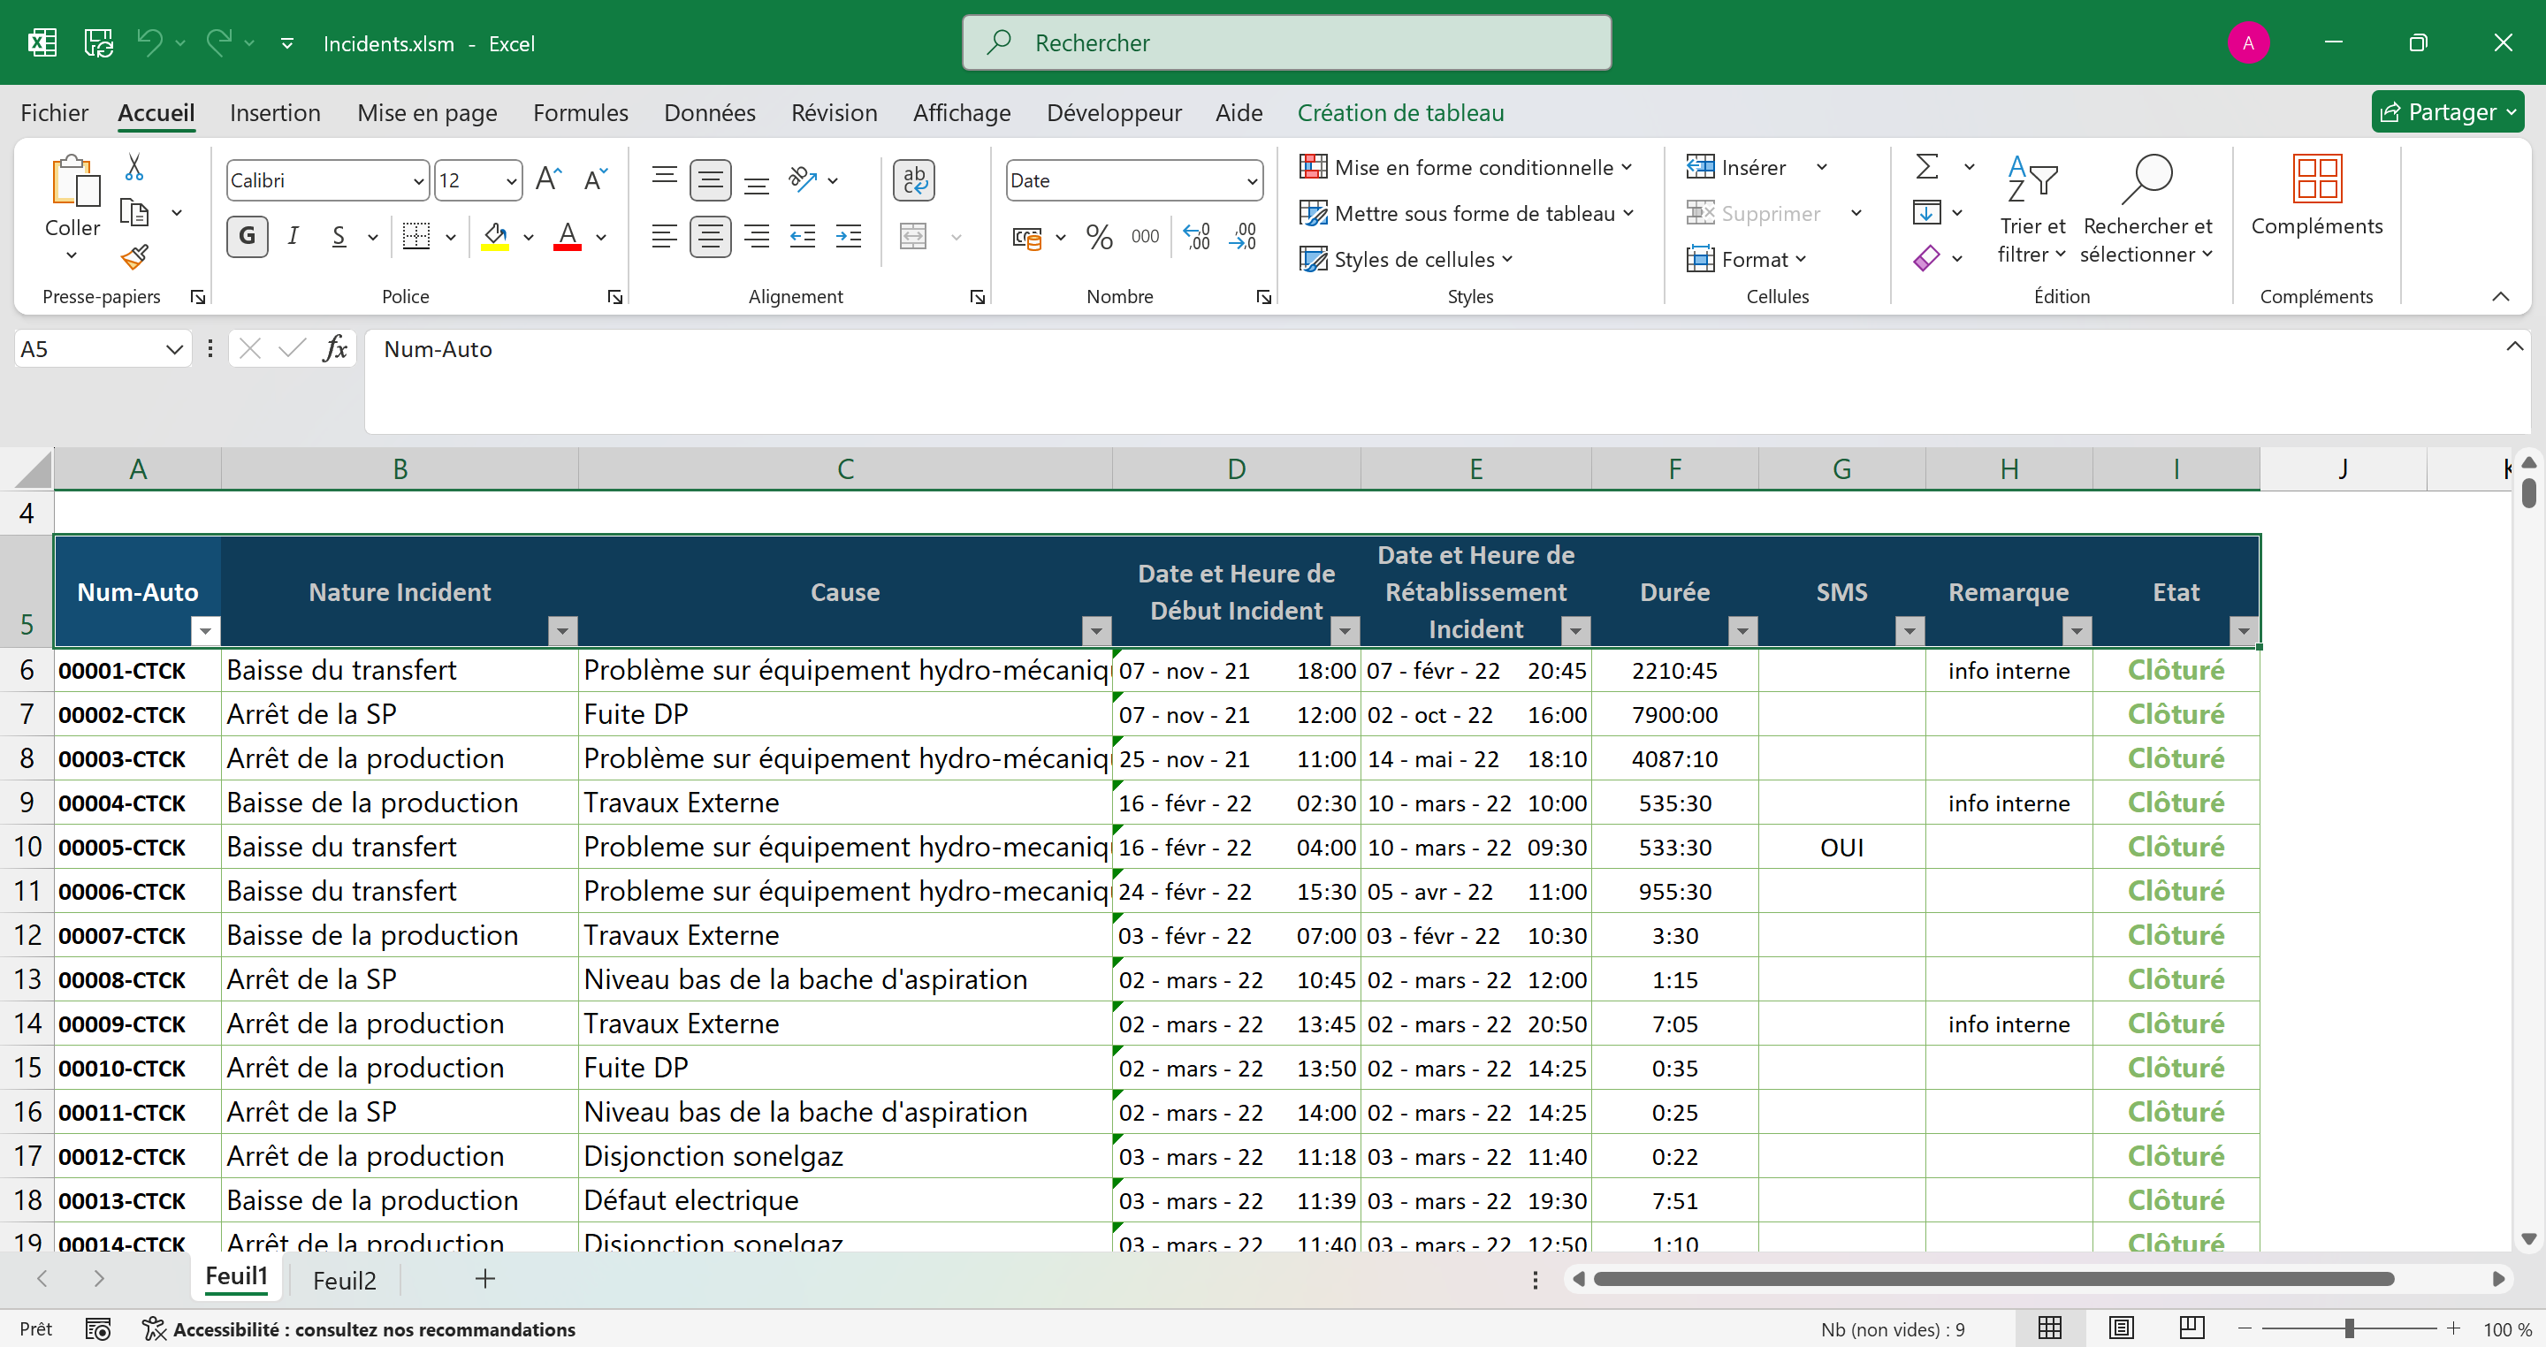Screen dimensions: 2546x1347
Task: Click the Rechercher search box
Action: click(1286, 42)
